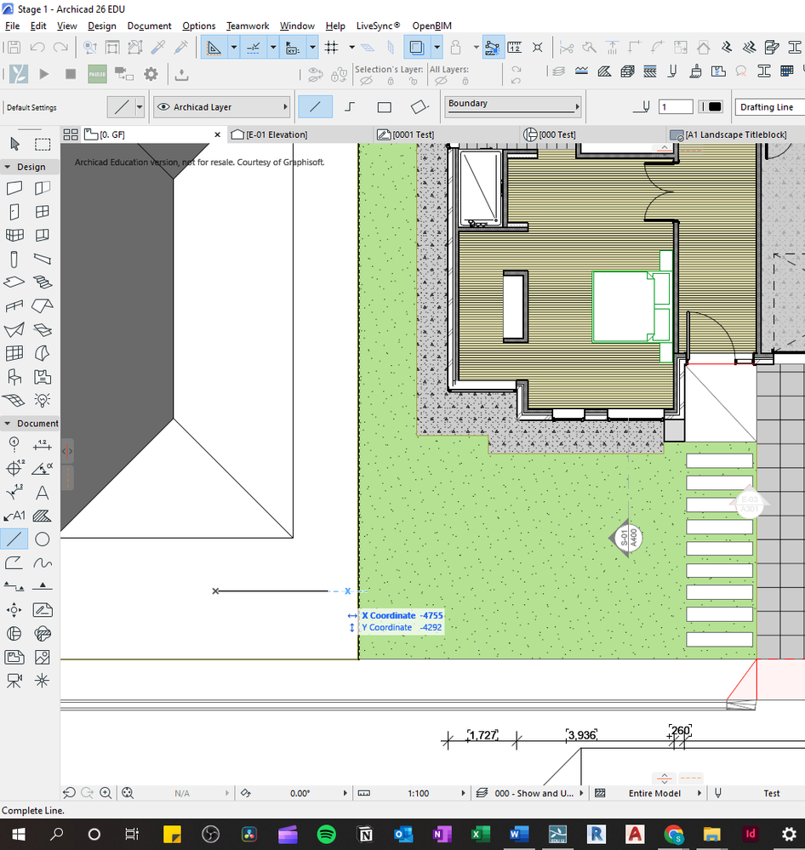
Task: Select the Lamp tool
Action: tap(42, 400)
